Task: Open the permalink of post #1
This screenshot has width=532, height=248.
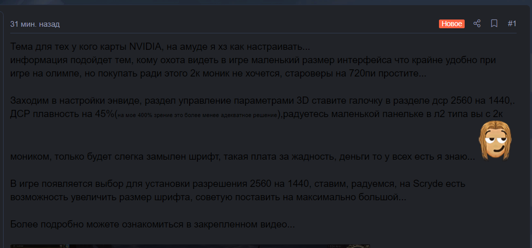Action: 512,24
